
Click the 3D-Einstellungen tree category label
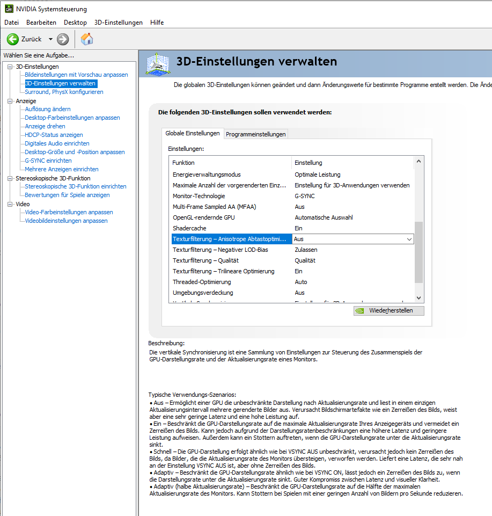tap(37, 67)
